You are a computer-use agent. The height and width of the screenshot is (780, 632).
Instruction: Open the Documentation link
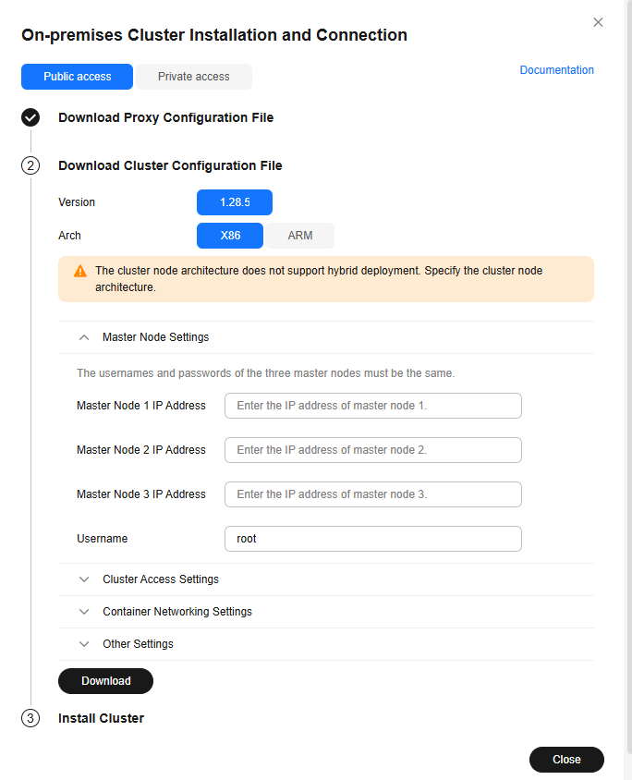pos(556,70)
